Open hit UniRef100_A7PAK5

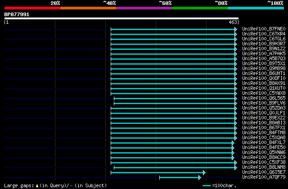pos(264,54)
